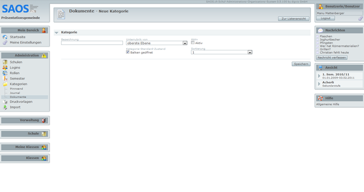The image size is (364, 192).
Task: Expand the Meine Klassen menu section
Action: (x=25, y=147)
